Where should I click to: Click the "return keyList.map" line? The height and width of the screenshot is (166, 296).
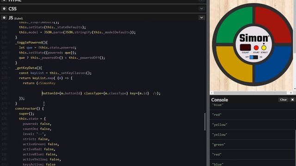(x=46, y=78)
